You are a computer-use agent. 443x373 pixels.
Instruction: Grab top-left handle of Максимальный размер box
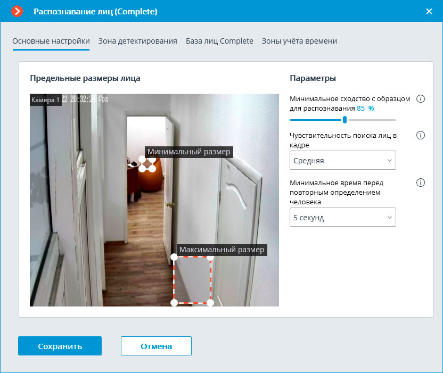[174, 257]
